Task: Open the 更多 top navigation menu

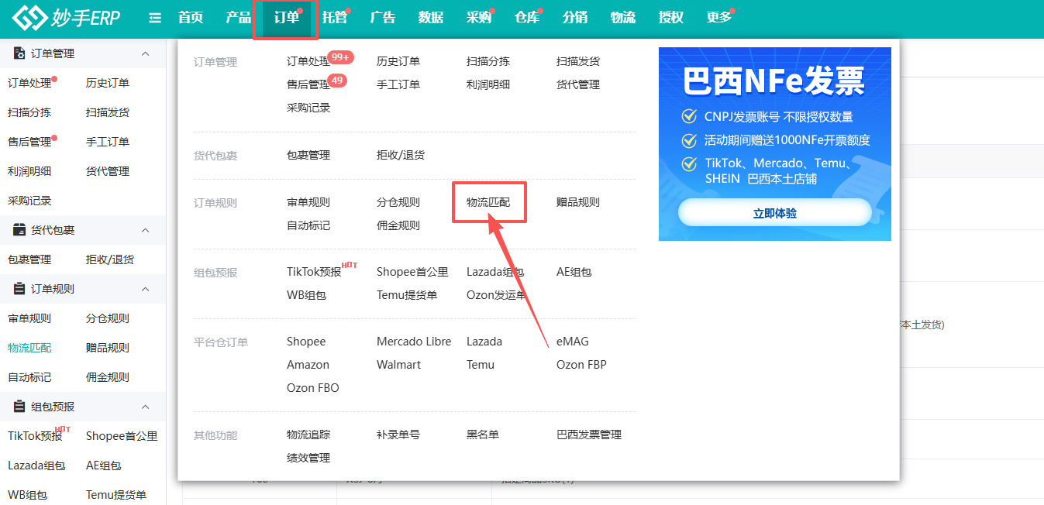Action: (x=719, y=17)
